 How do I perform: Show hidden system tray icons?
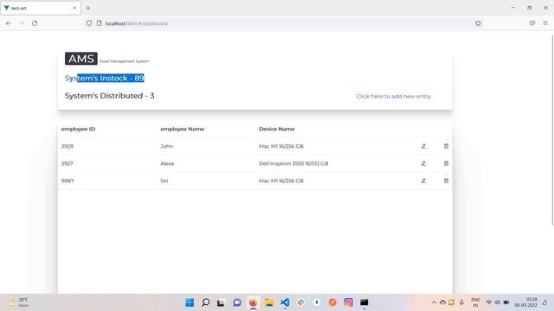point(434,302)
